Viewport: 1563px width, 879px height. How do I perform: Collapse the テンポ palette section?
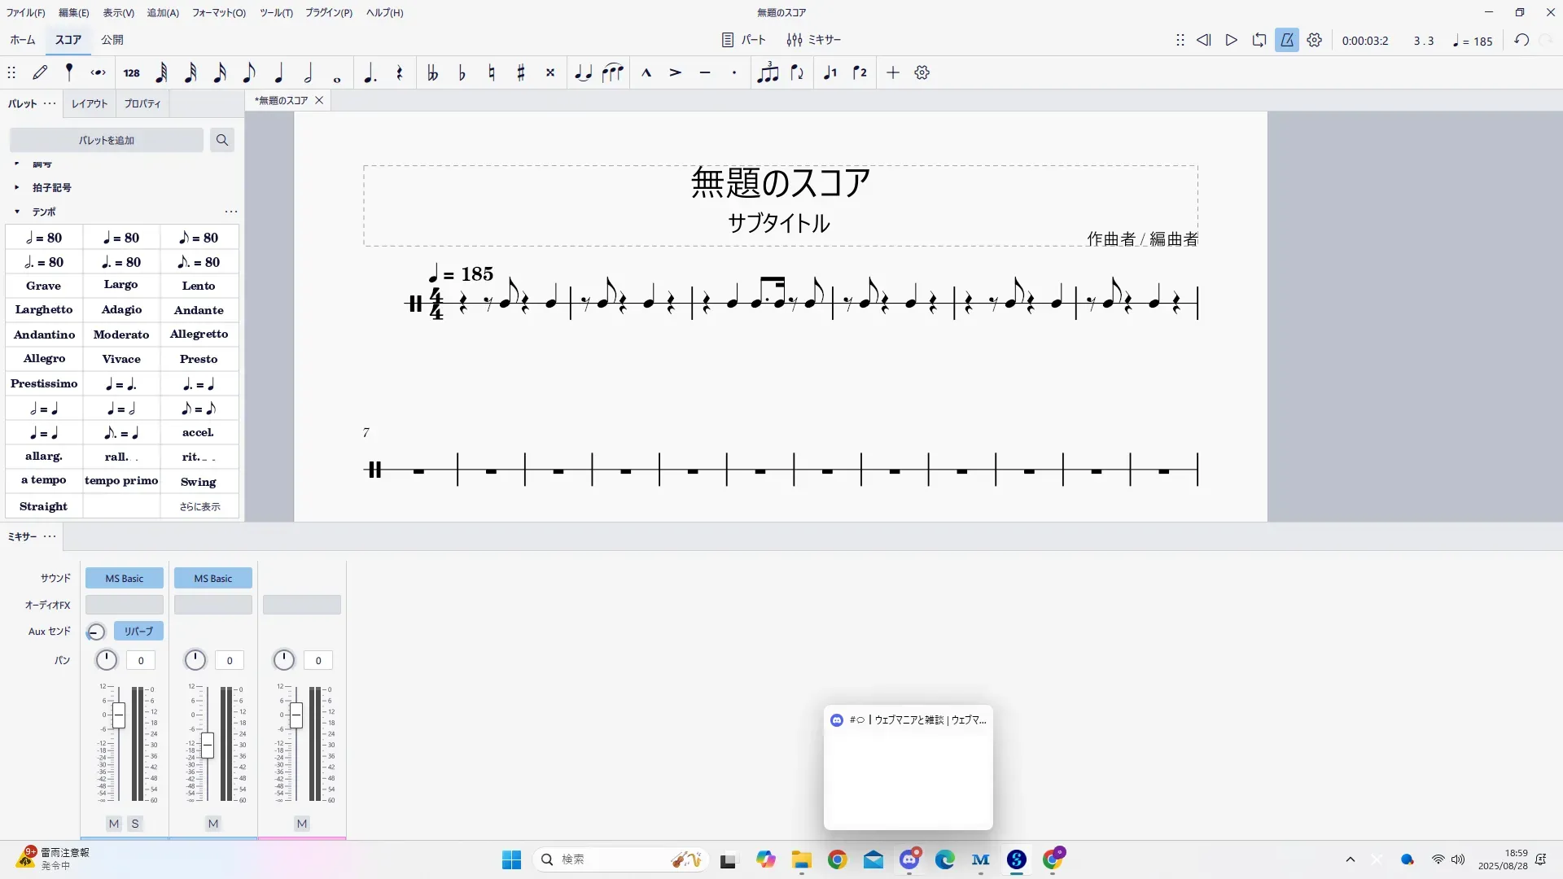pyautogui.click(x=17, y=212)
